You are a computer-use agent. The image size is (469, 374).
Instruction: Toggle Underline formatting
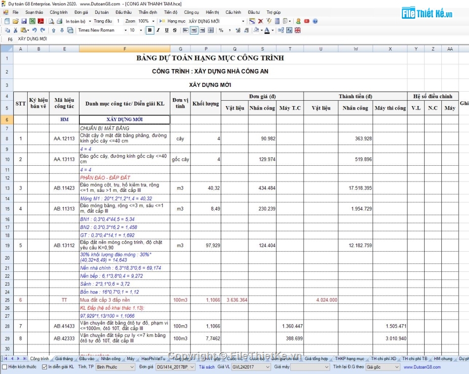coord(166,30)
